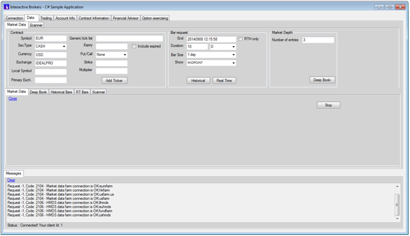
Task: Click the Real Time button
Action: click(224, 81)
